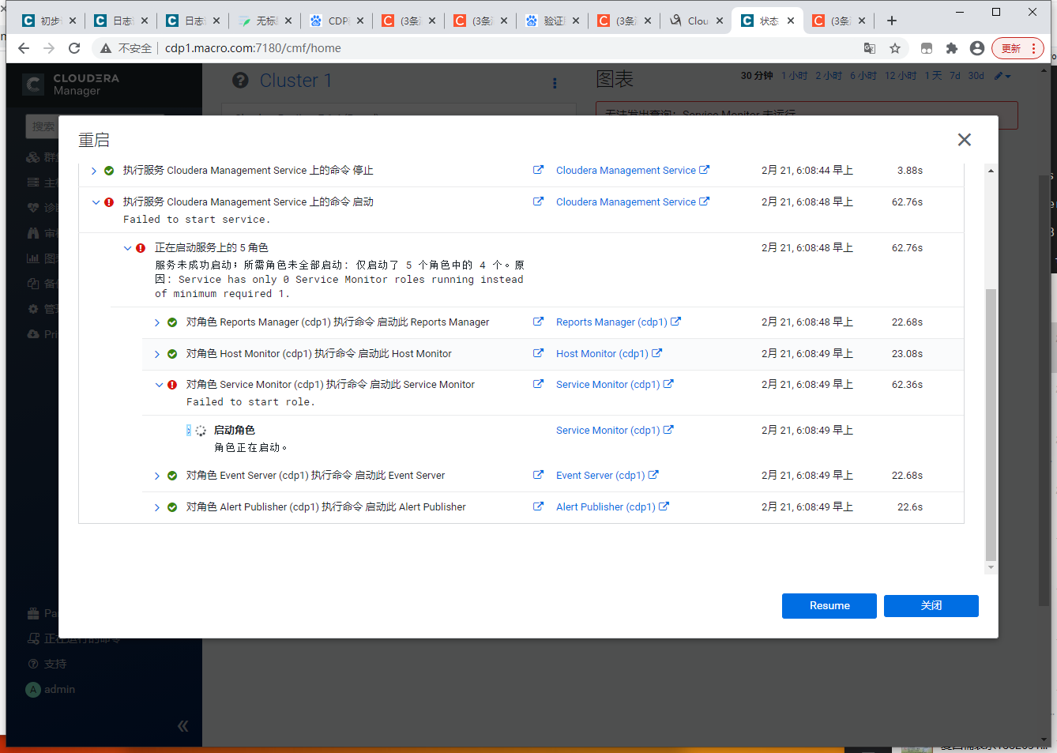Expand the Alert Publisher (cdp1) command row

(157, 507)
